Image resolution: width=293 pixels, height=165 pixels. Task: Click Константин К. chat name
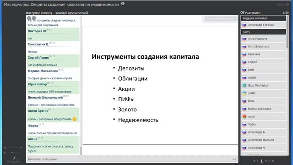tap(38, 44)
